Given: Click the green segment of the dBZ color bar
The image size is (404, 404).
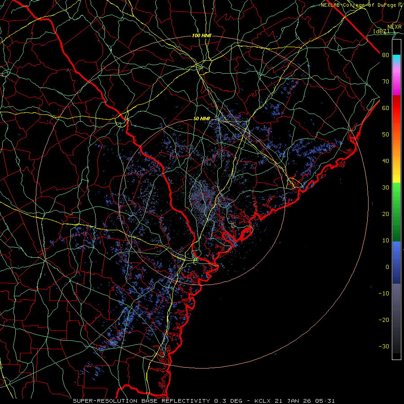Looking at the screenshot, I should (x=396, y=212).
